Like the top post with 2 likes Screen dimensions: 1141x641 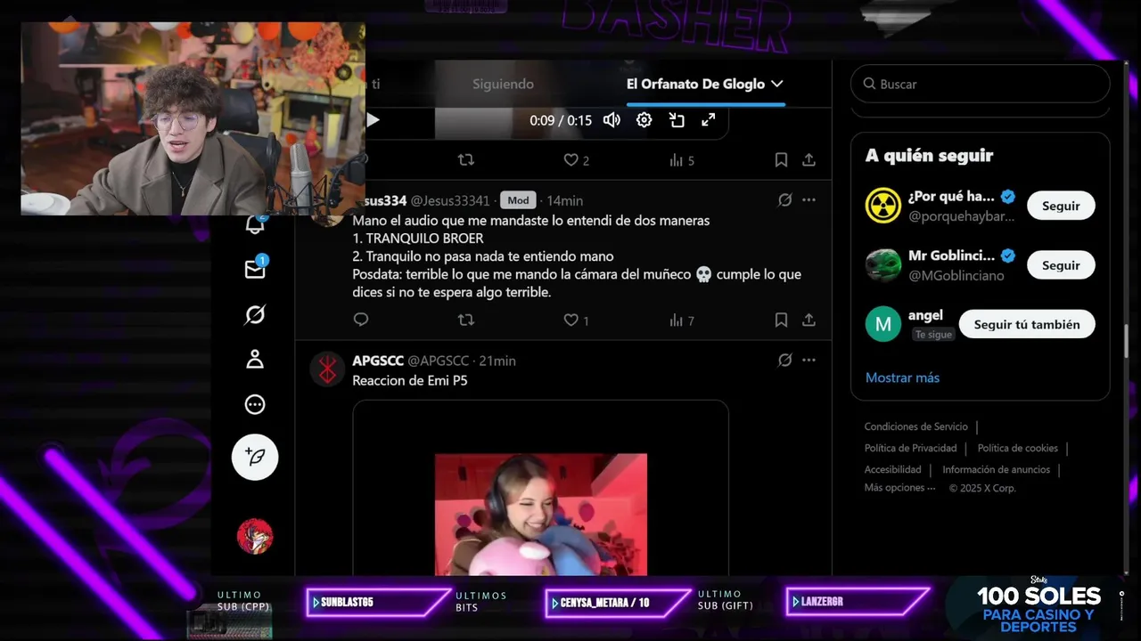576,160
